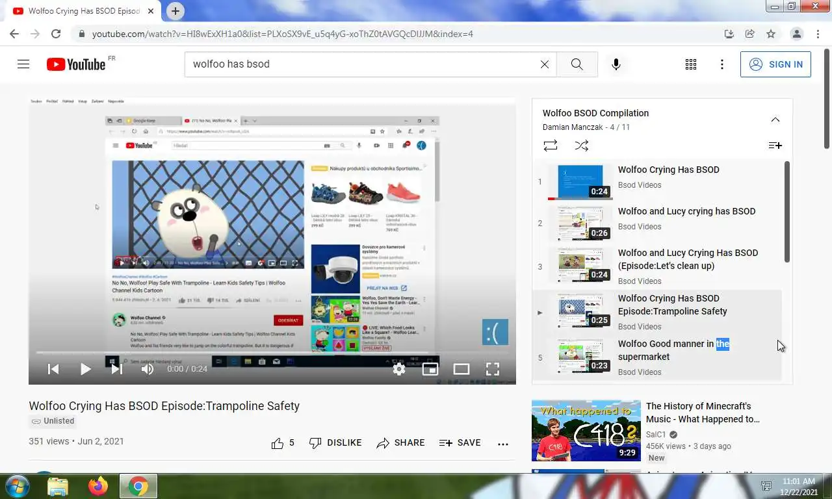Click the video title 'Wolfoo Crying Has BSOD Episode:Trampoline Safety'
832x499 pixels.
point(164,406)
